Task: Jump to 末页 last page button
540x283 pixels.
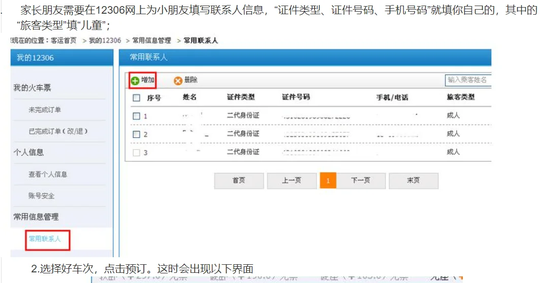Action: 414,181
